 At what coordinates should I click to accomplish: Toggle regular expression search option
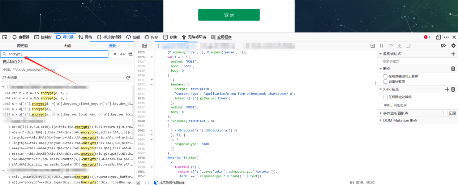point(115,54)
